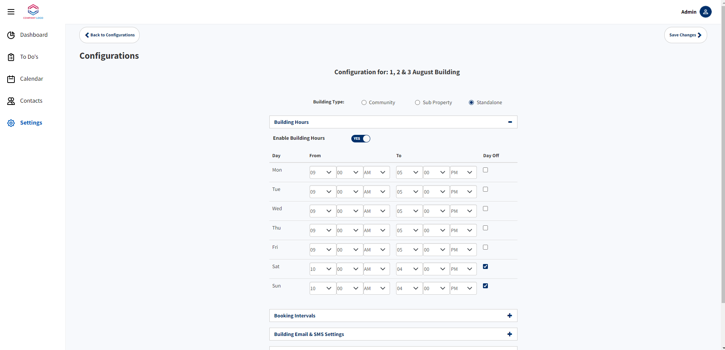
Task: Open Thu To PM dropdown
Action: pyautogui.click(x=463, y=230)
